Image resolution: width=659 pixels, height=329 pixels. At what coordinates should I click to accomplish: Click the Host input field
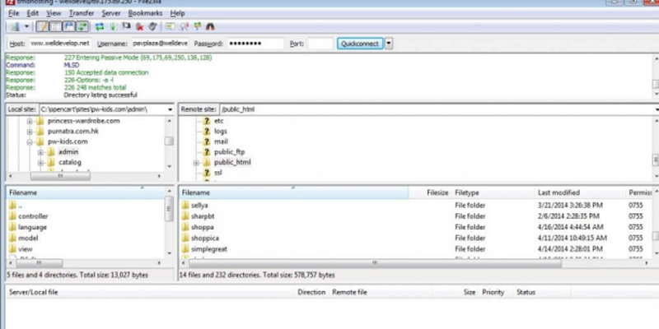(59, 43)
